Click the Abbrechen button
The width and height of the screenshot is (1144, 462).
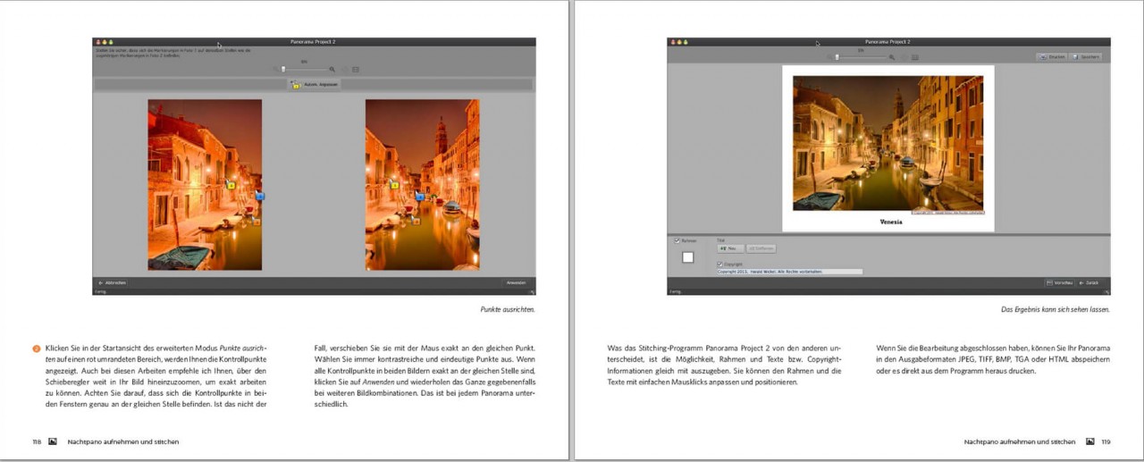[114, 282]
